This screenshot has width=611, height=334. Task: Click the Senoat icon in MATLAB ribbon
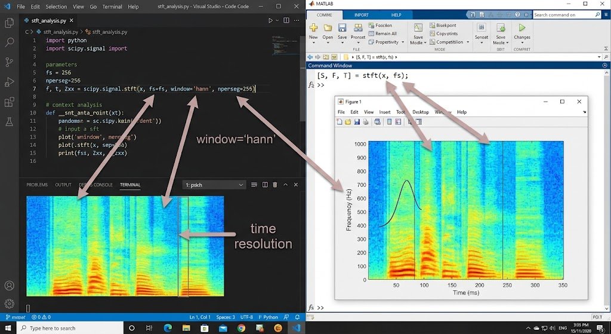482,27
